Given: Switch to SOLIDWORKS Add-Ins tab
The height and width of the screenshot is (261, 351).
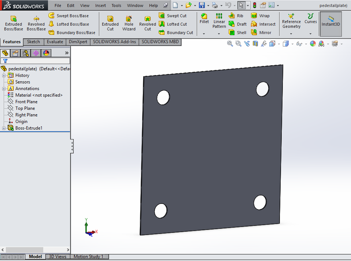Looking at the screenshot, I should pos(114,42).
